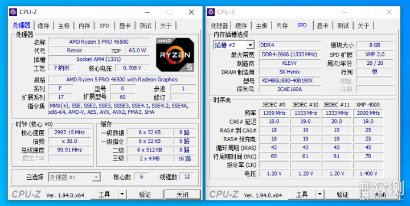Click the 工具 button in right window

(x=302, y=195)
